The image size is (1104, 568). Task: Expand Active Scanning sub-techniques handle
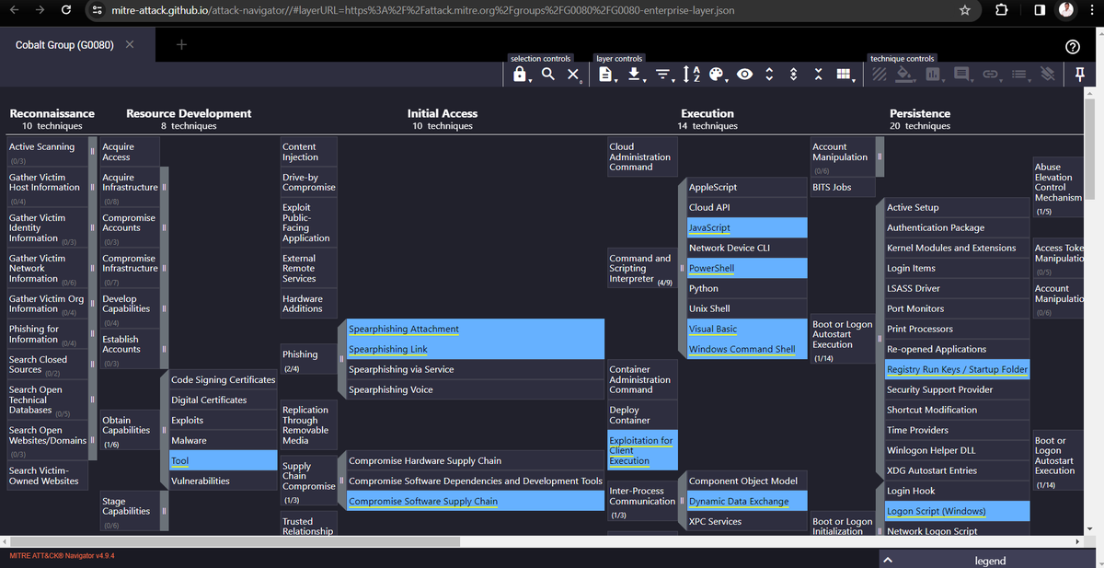point(92,152)
